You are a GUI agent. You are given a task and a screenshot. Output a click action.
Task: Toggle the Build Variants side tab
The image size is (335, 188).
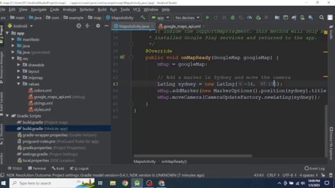point(2,104)
